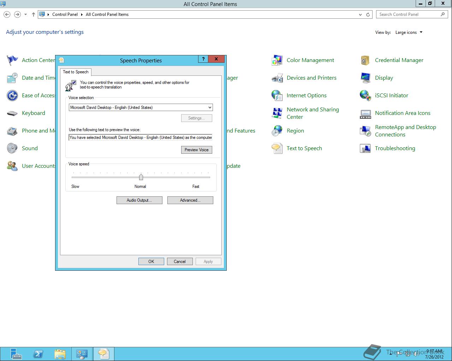Click the preview voice text field
Screen dimensions: 452x361
(x=141, y=137)
